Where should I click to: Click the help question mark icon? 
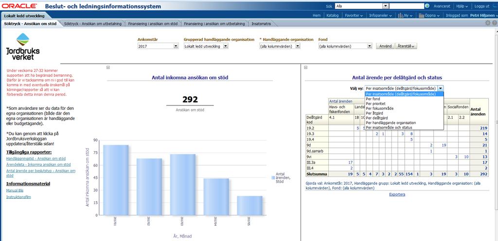495,23
